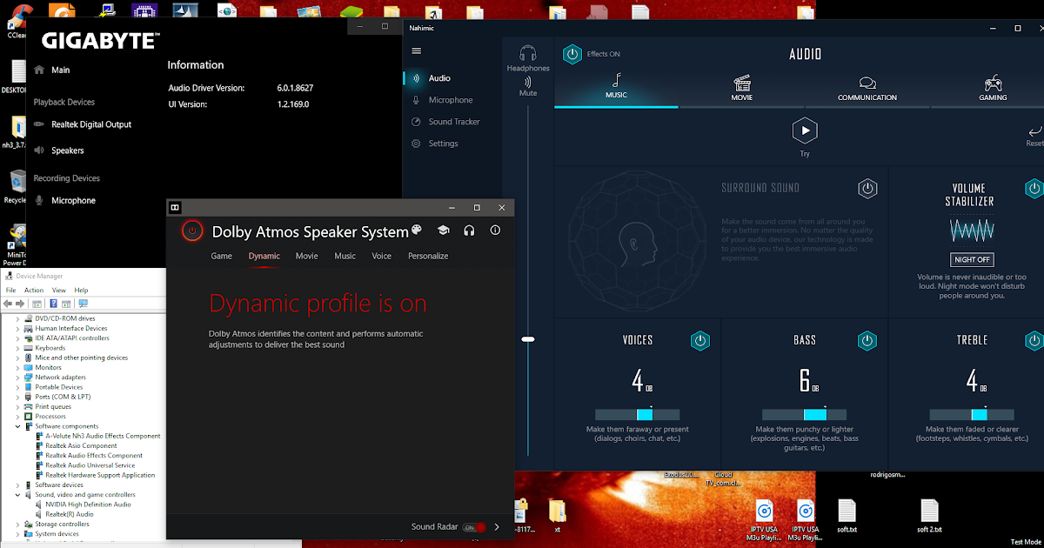Screen dimensions: 1044x548
Task: Adjust the Treble level slider
Action: pyautogui.click(x=972, y=414)
